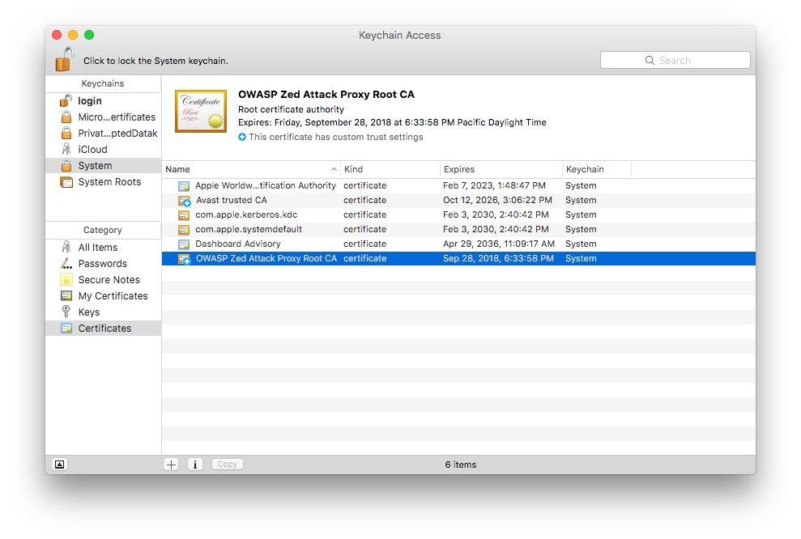
Task: Add a new keychain item with plus button
Action: [171, 464]
